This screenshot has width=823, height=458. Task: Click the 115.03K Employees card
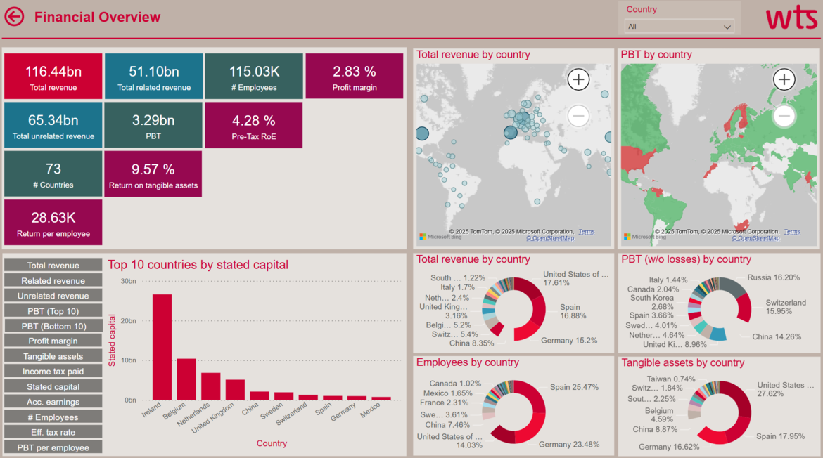tap(254, 76)
